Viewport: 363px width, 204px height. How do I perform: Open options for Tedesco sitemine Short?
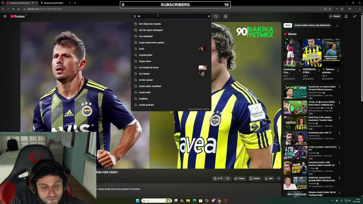(338, 70)
